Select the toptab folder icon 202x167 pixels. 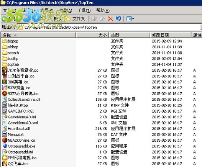pyautogui.click(x=5, y=64)
